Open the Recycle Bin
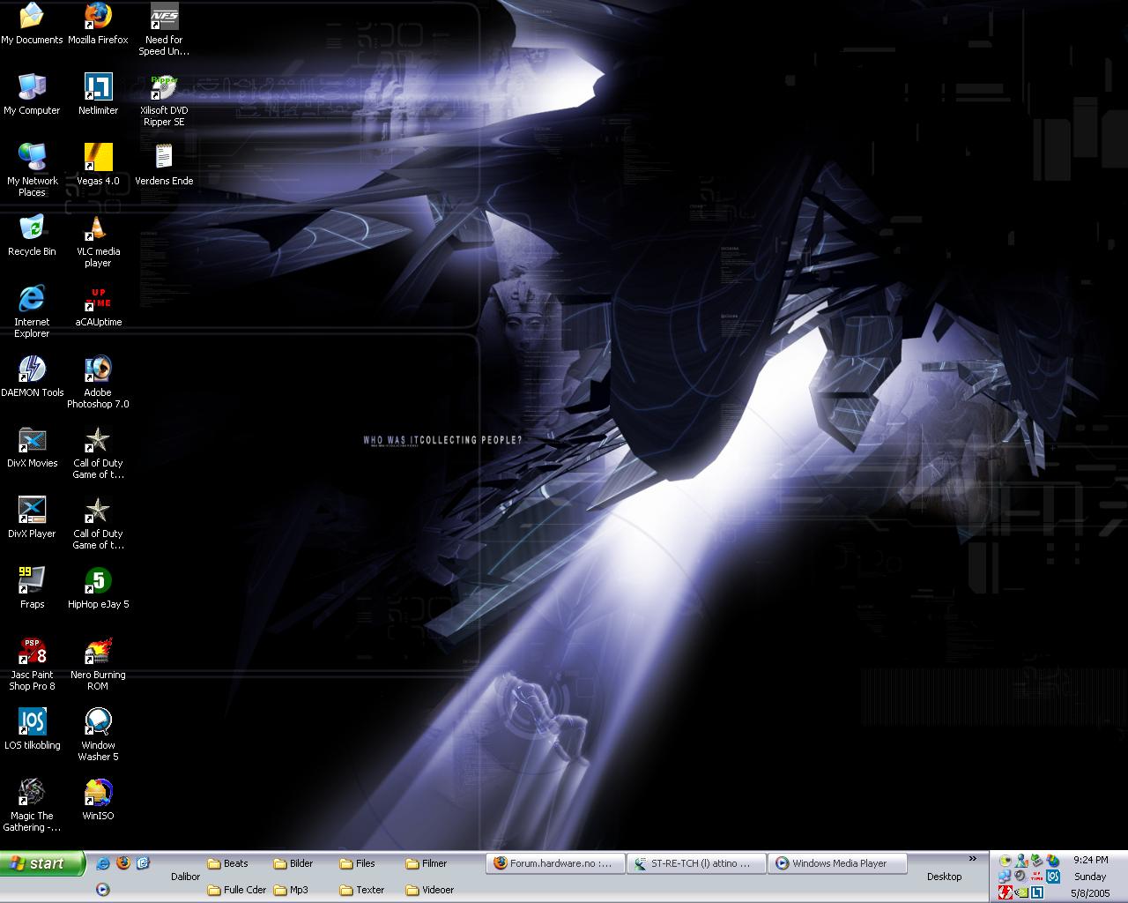 click(x=32, y=236)
